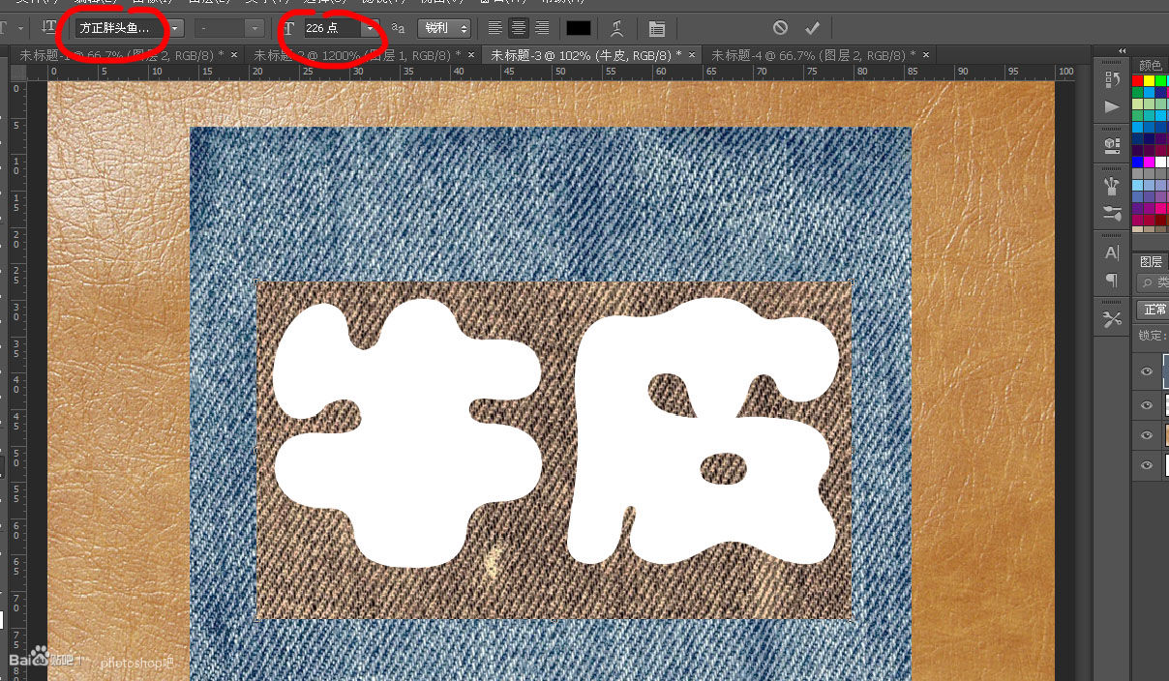Pick the yellow swatch in the swatches panel
The image size is (1169, 681).
(x=1150, y=81)
